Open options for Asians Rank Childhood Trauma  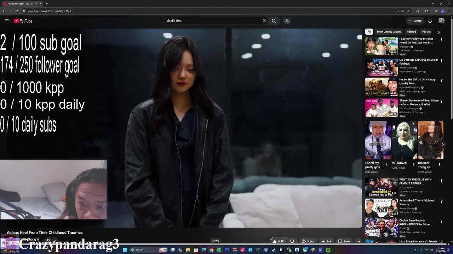441,201
